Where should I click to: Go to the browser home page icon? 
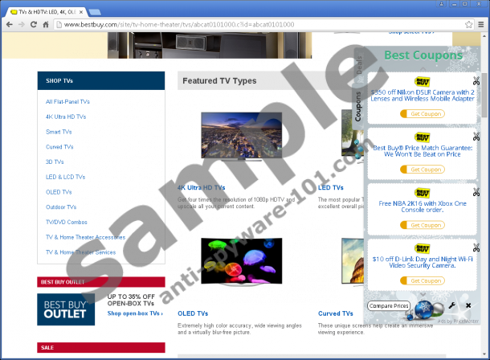coord(46,25)
